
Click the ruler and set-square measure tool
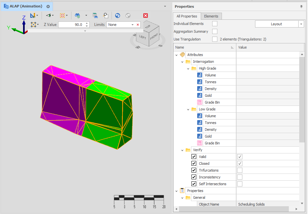coord(33,16)
